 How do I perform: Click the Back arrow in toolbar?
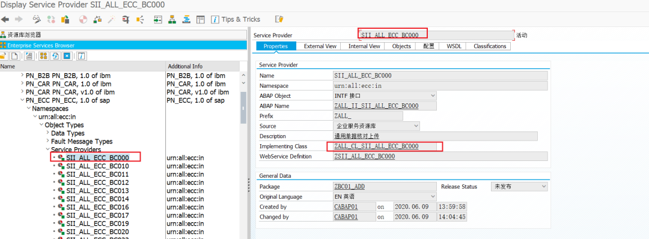(x=5, y=19)
